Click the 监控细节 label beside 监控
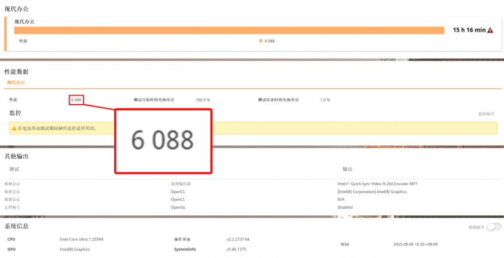Viewport: 504px width, 258px height. pyautogui.click(x=486, y=114)
